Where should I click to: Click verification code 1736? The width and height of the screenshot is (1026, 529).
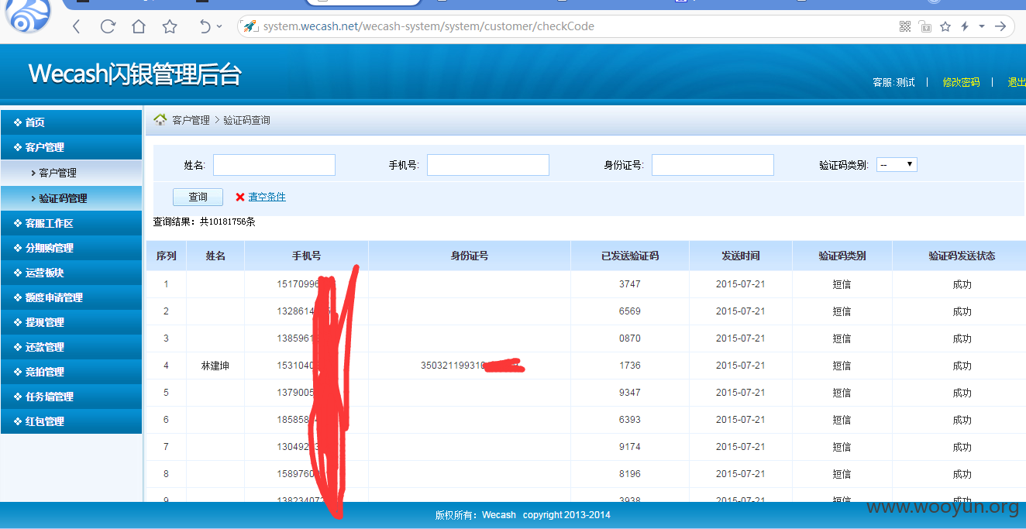point(630,366)
